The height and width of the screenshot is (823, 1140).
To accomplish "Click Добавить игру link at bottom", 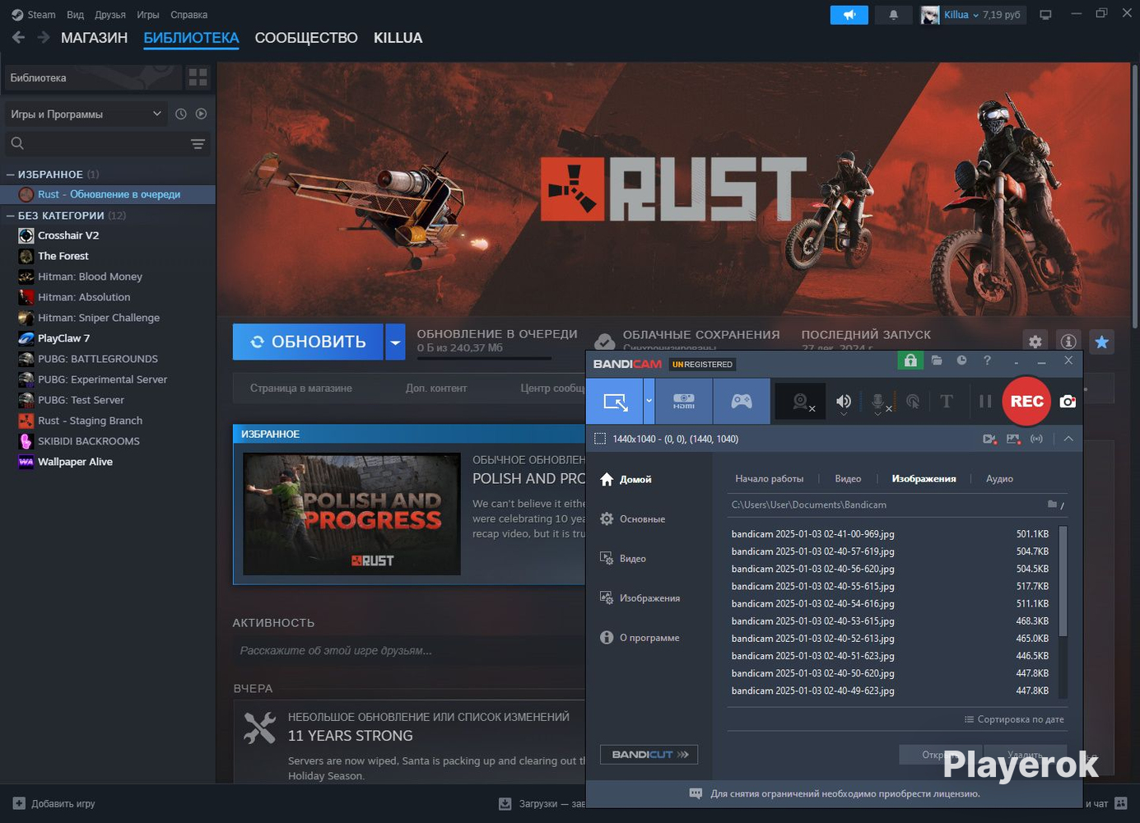I will click(63, 803).
